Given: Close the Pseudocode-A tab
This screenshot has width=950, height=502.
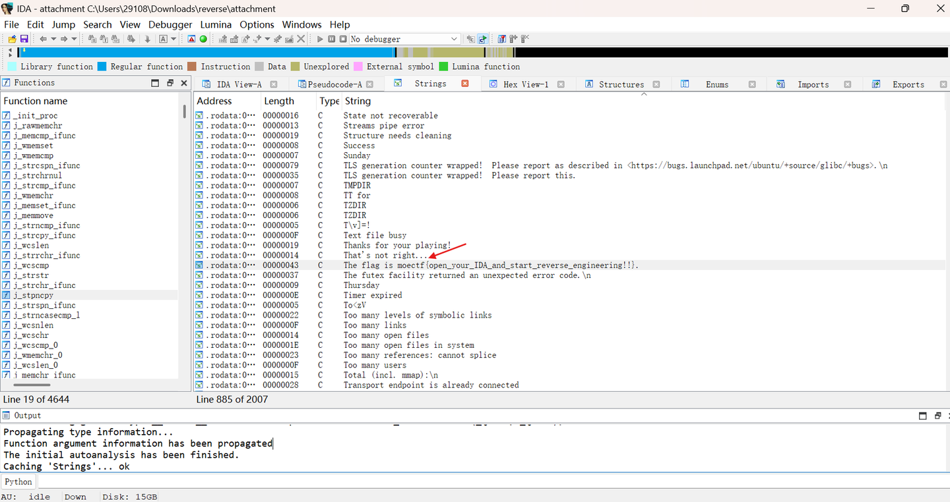Looking at the screenshot, I should coord(370,84).
